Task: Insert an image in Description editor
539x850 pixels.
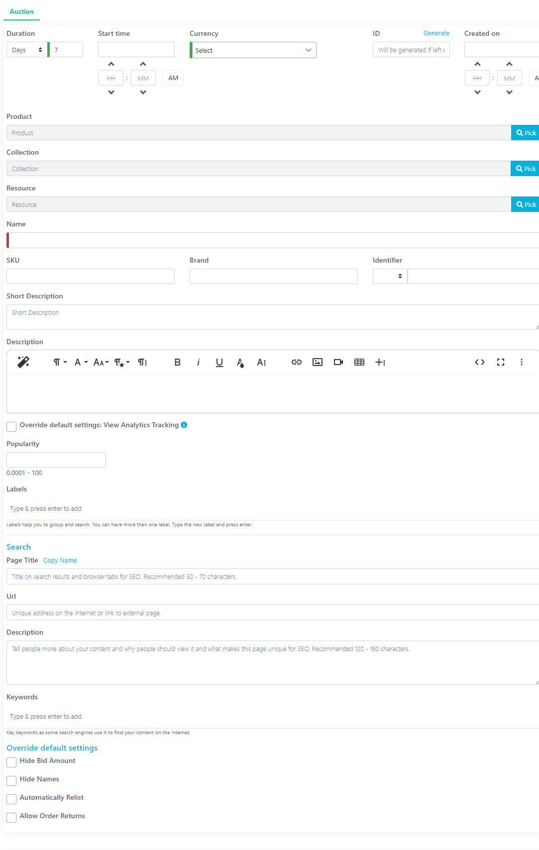Action: [x=318, y=362]
